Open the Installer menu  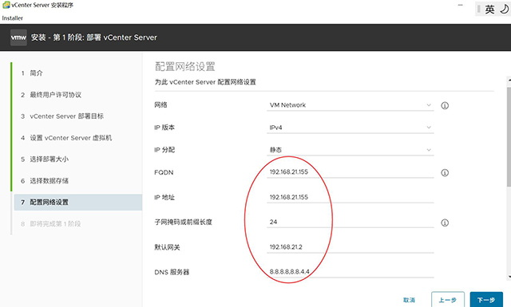13,18
